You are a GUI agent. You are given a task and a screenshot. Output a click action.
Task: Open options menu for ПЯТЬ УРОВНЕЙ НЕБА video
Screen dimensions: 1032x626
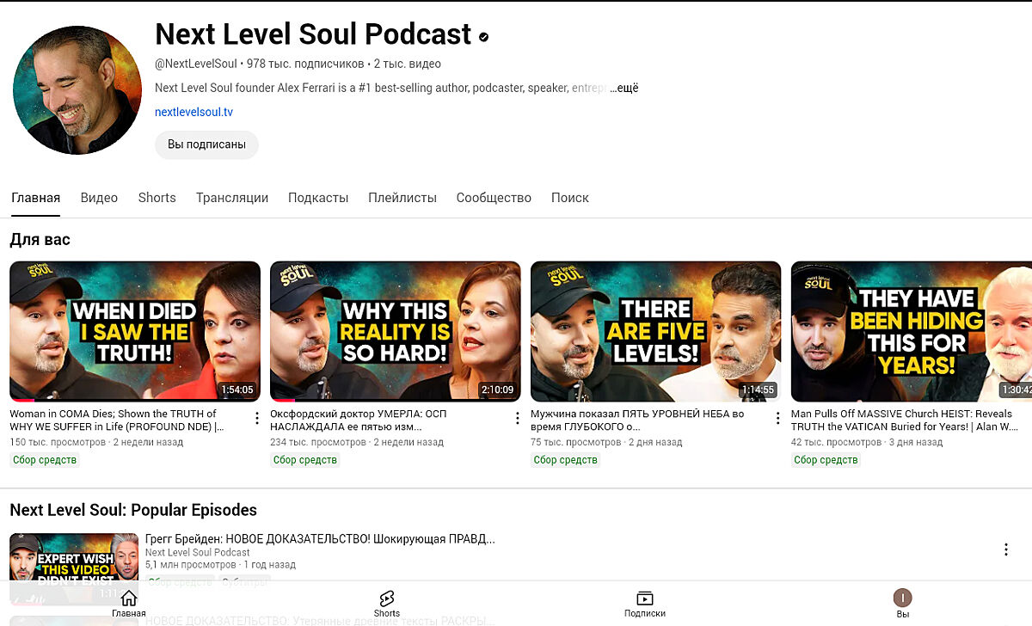[777, 419]
